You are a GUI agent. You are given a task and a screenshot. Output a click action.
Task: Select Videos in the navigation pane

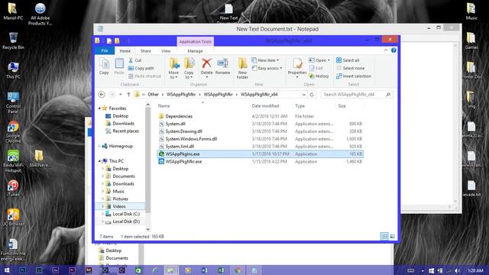119,206
